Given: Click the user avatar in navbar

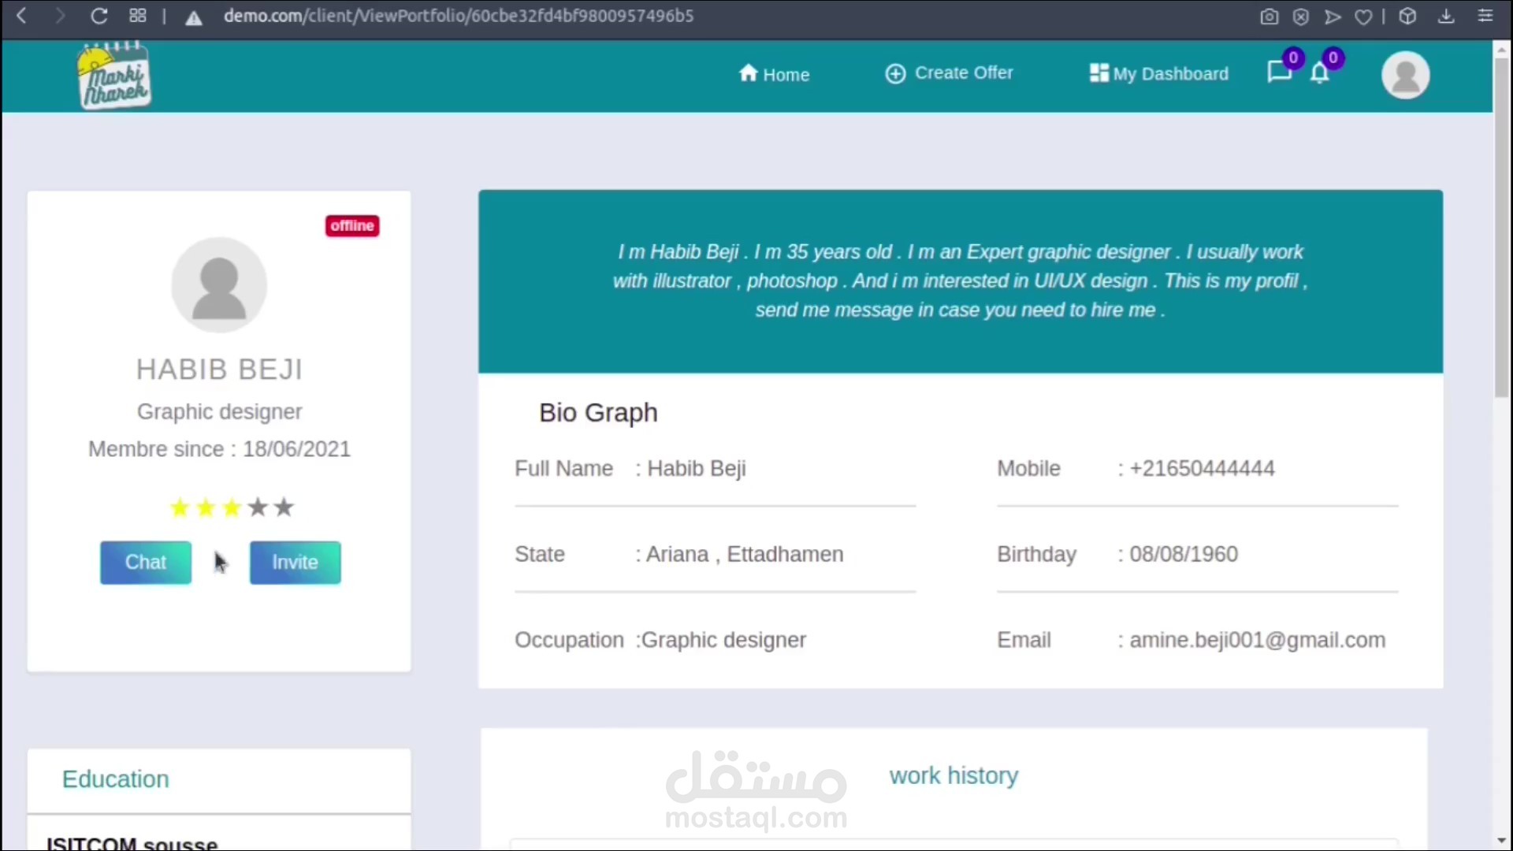Looking at the screenshot, I should tap(1405, 75).
